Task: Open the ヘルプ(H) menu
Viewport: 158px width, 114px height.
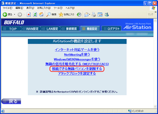Action: [70, 8]
